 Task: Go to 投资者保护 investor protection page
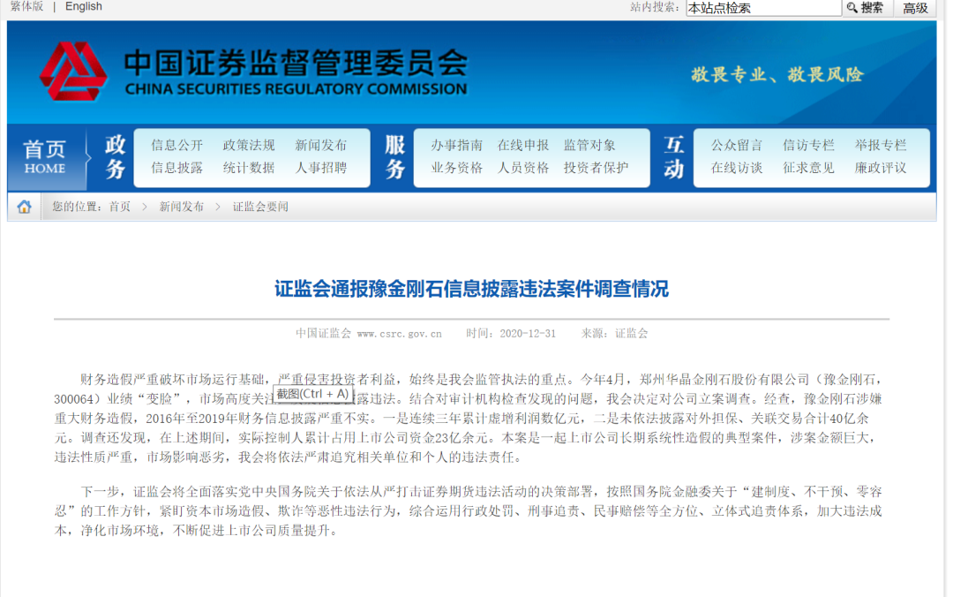[596, 168]
